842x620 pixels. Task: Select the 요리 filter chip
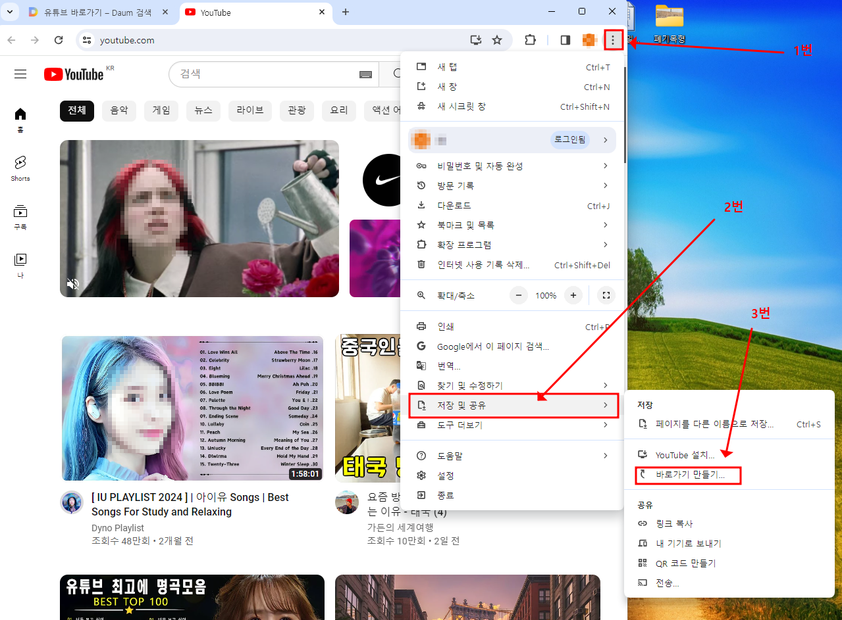339,110
